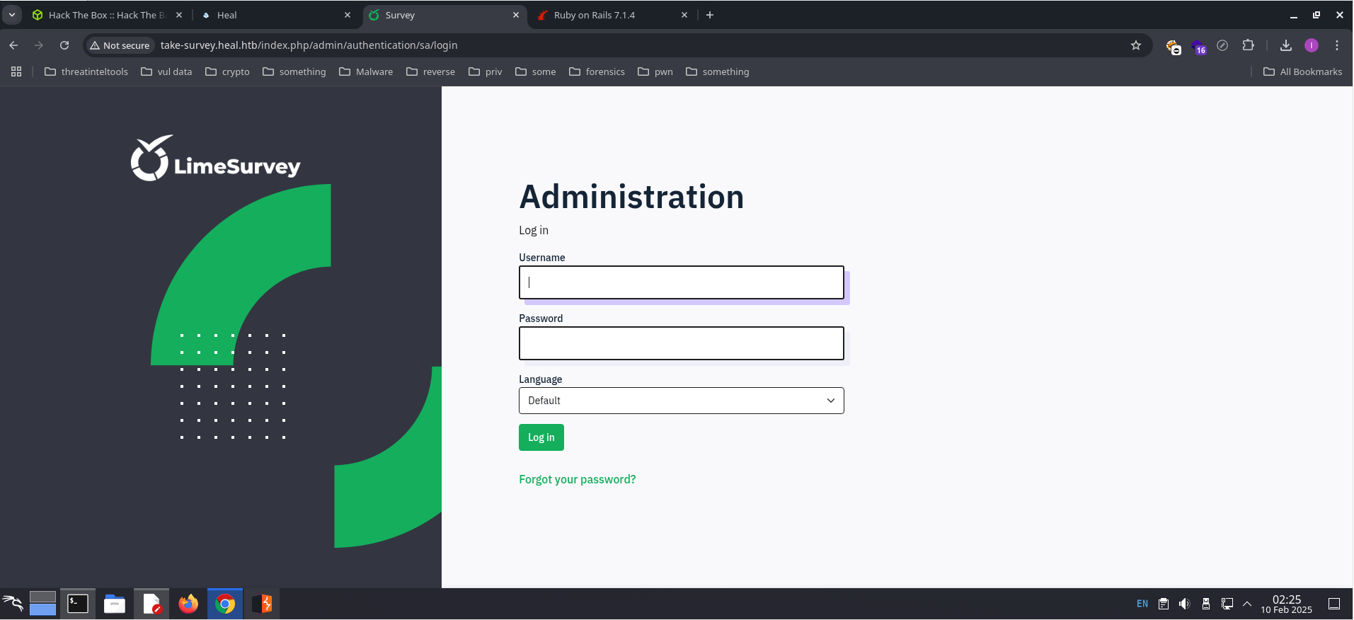This screenshot has height=620, width=1354.
Task: Open the forensics bookmarks folder
Action: (x=597, y=71)
